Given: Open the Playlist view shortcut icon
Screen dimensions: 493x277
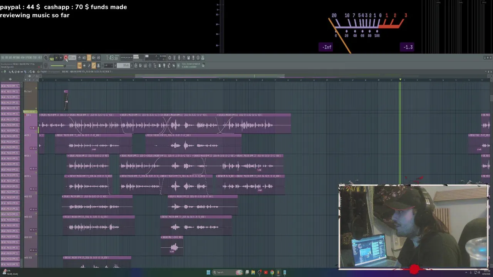Looking at the screenshot, I should pyautogui.click(x=136, y=65).
